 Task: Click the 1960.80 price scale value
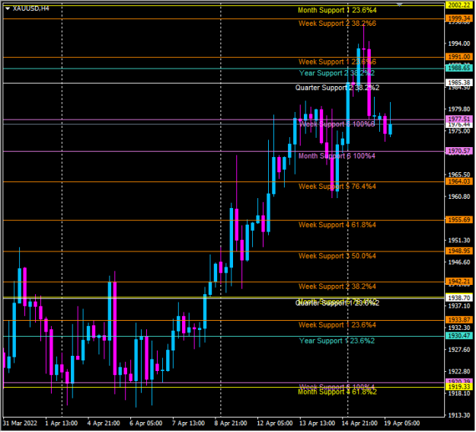(x=459, y=197)
